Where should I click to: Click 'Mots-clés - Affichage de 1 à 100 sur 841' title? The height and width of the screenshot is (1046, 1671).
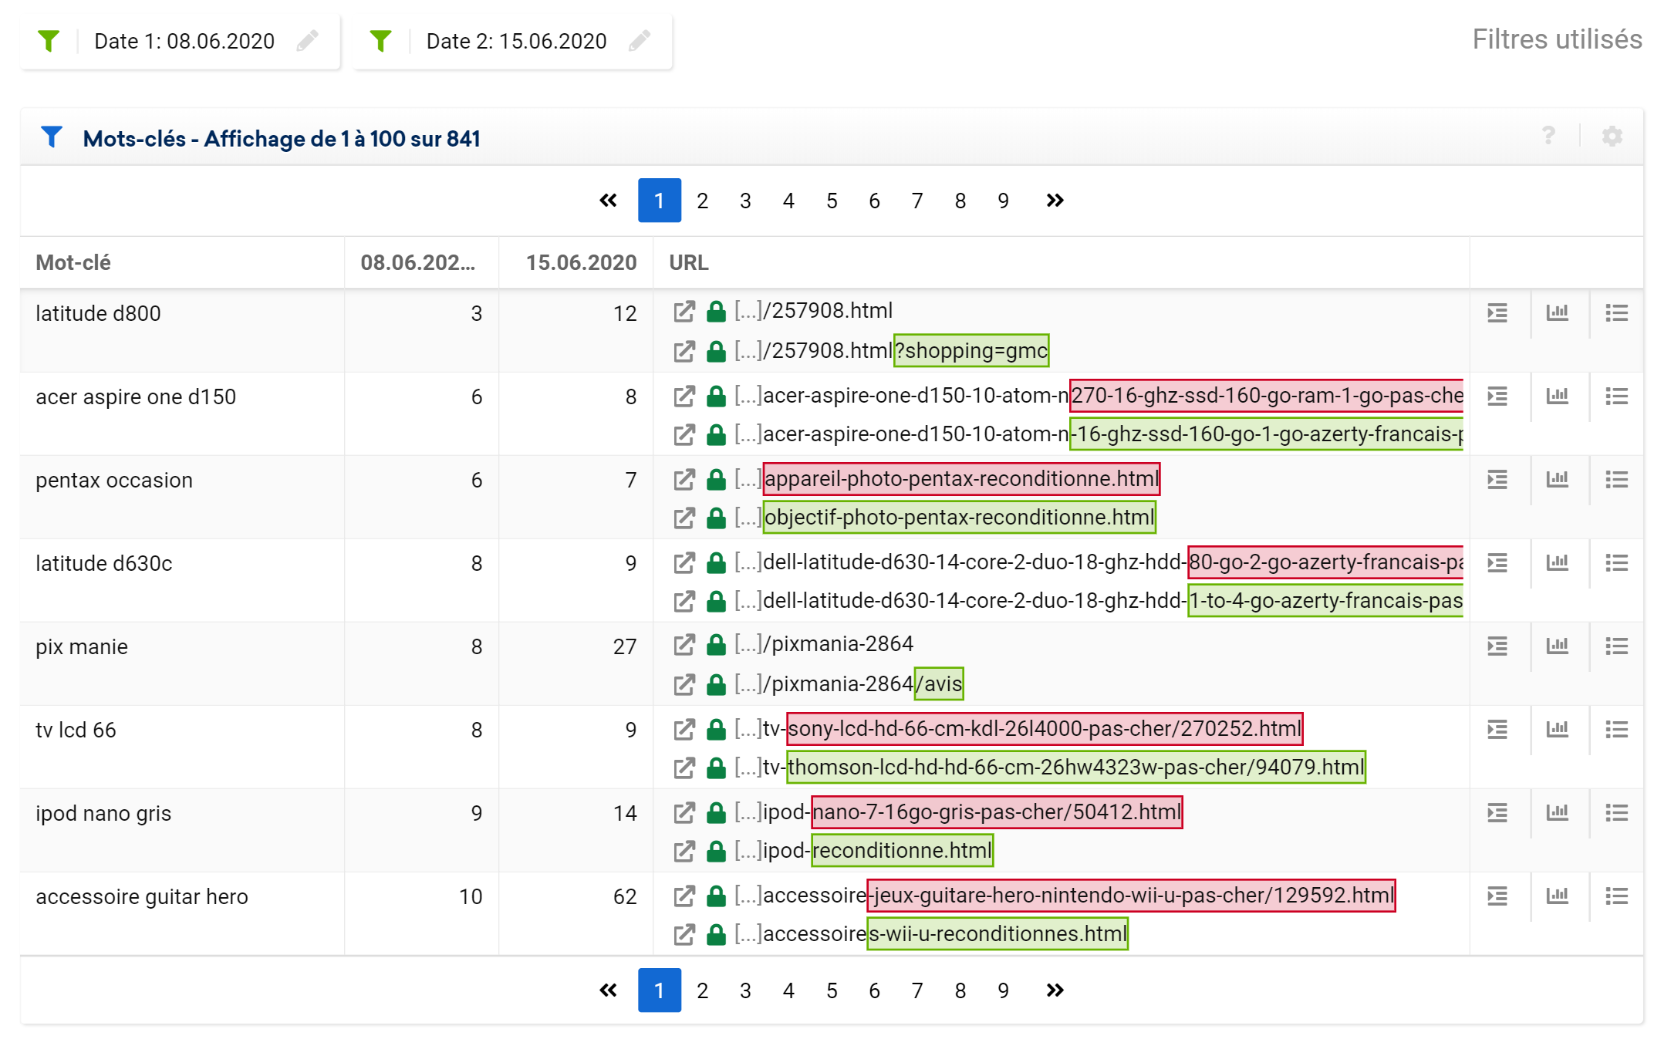[x=282, y=138]
